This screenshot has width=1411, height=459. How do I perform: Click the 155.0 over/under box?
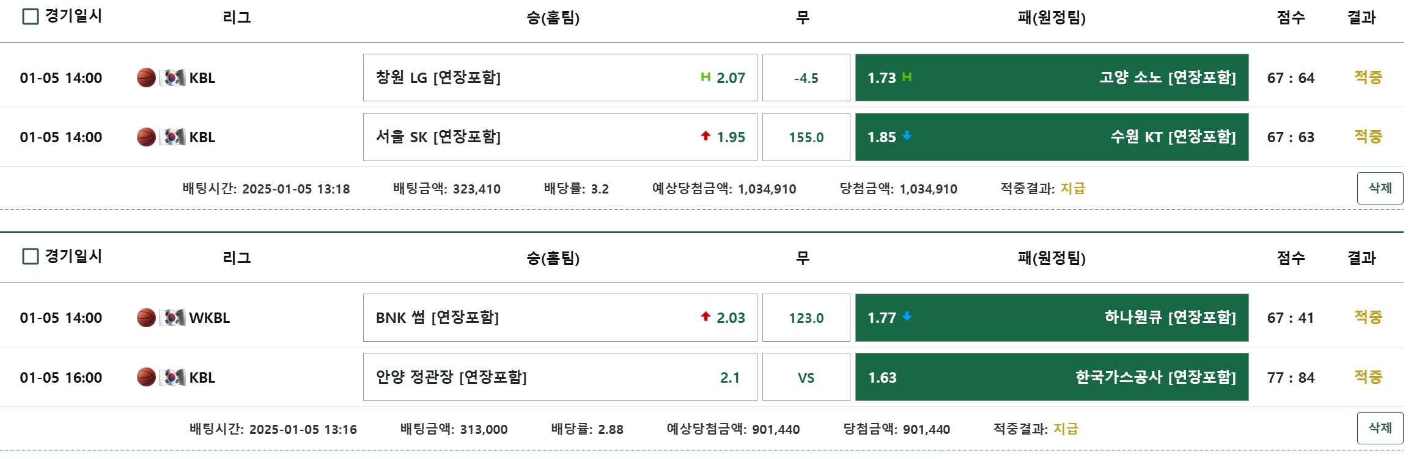tap(806, 137)
